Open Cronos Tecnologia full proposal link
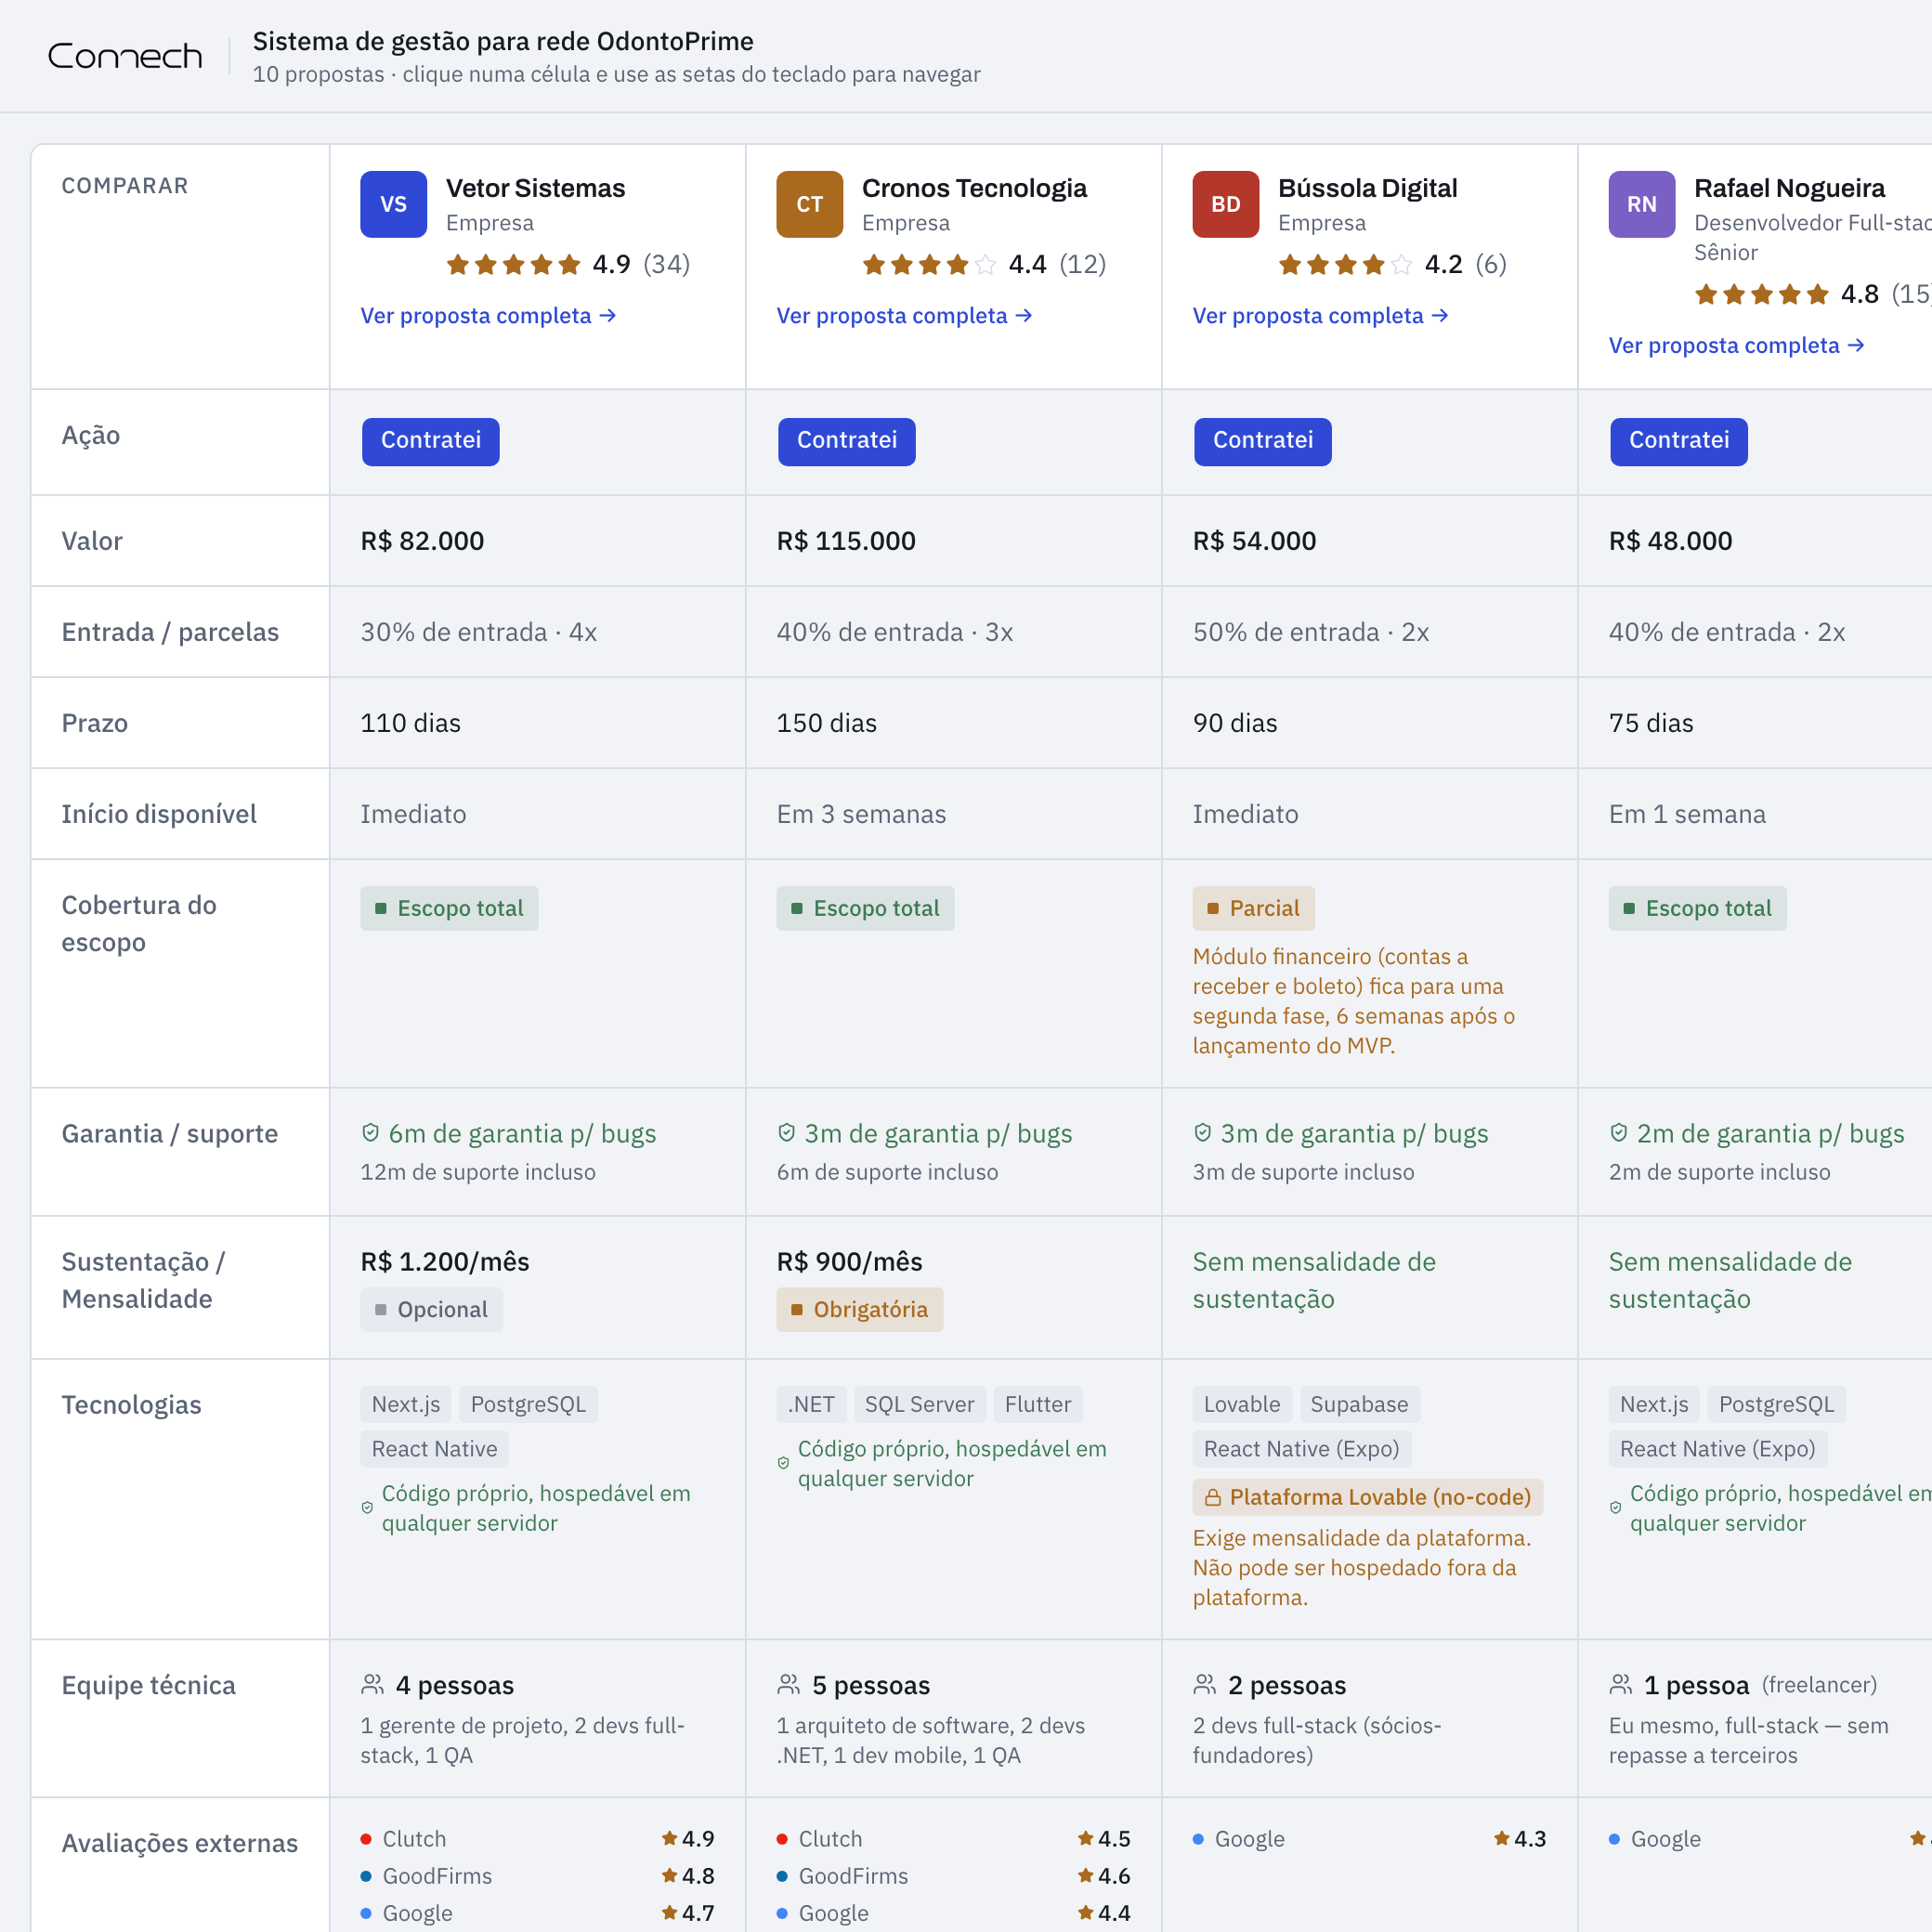 [904, 316]
